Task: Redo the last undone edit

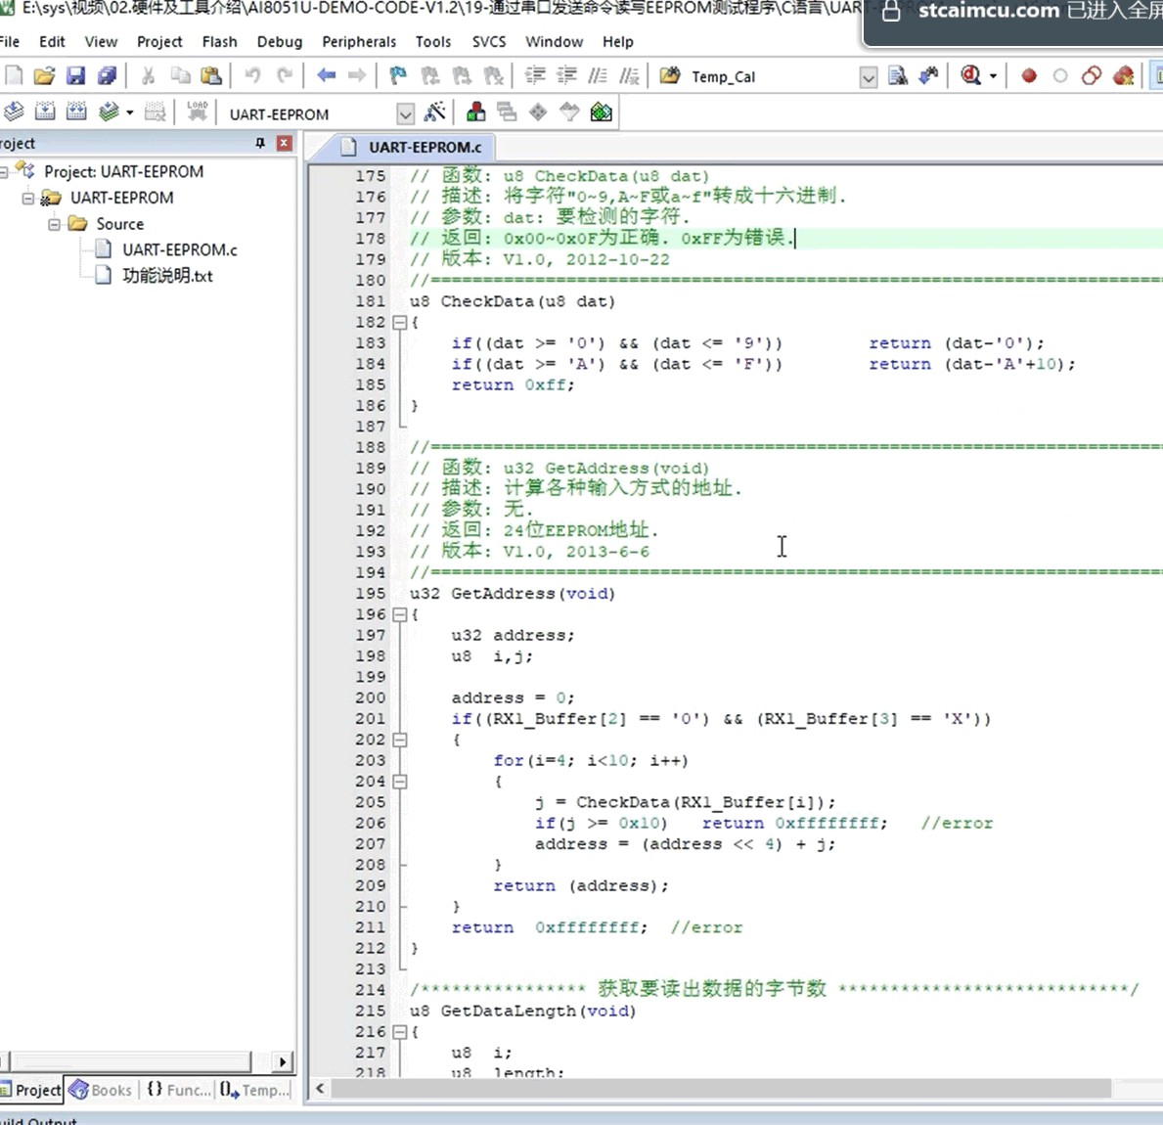Action: (x=284, y=75)
